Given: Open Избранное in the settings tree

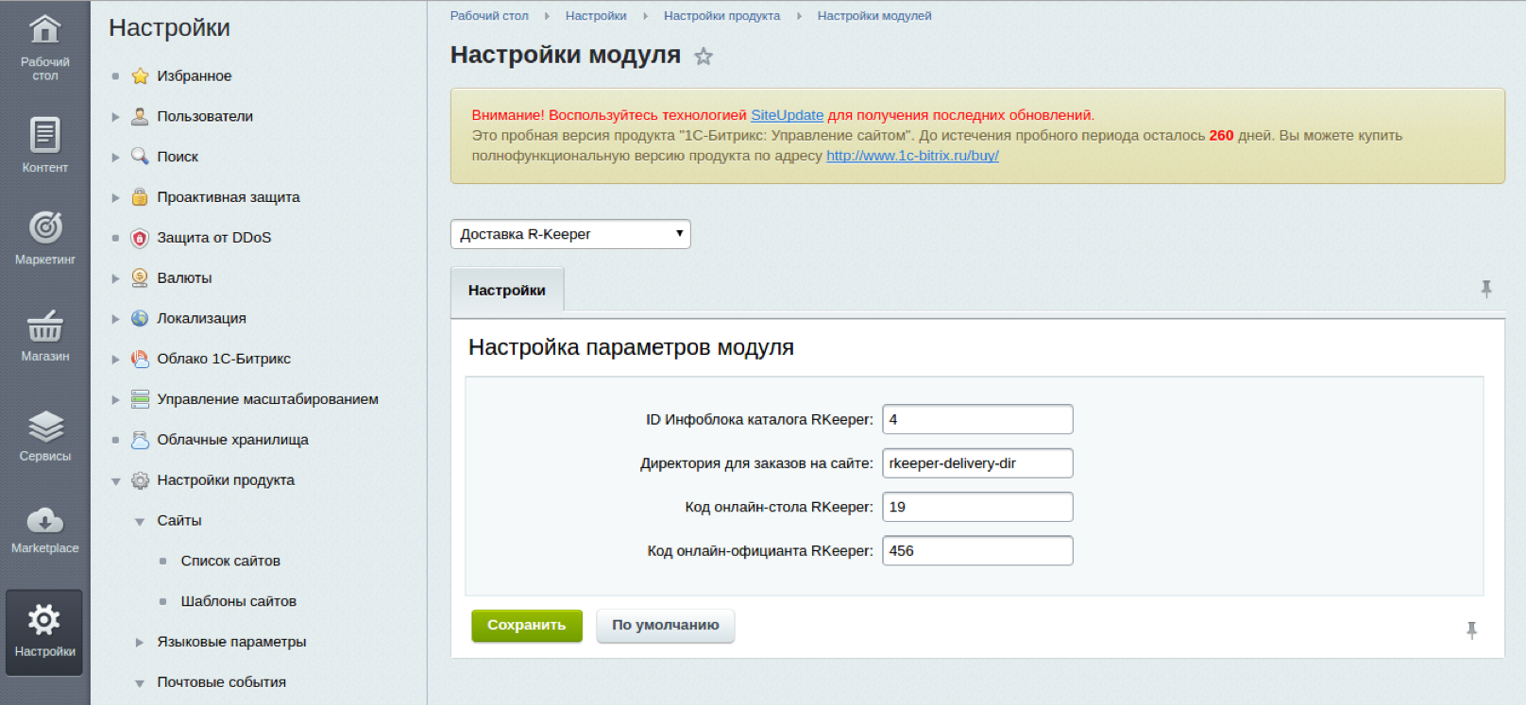Looking at the screenshot, I should [195, 76].
